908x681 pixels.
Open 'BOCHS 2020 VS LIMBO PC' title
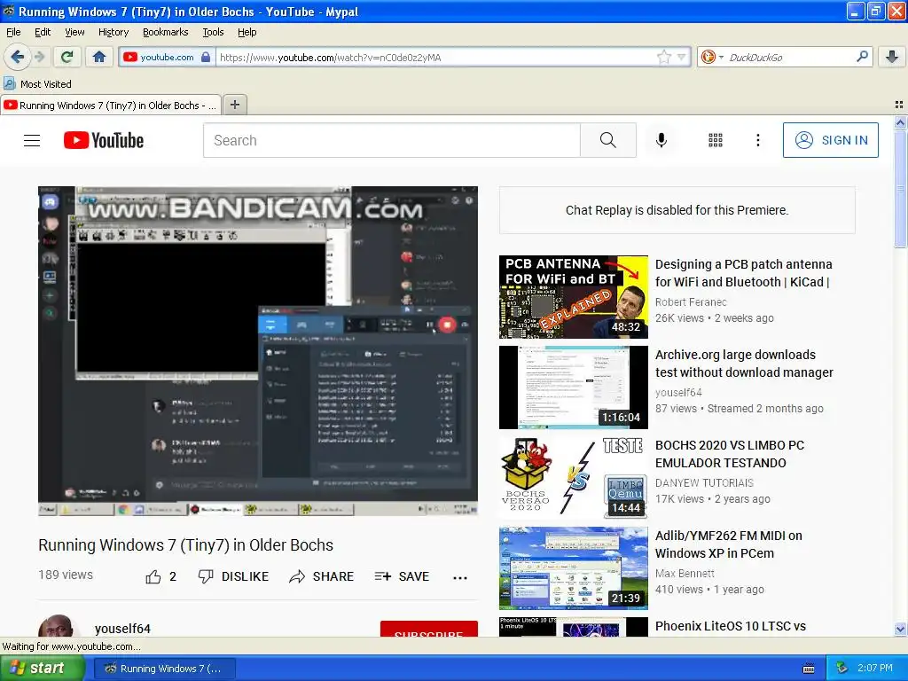point(730,453)
